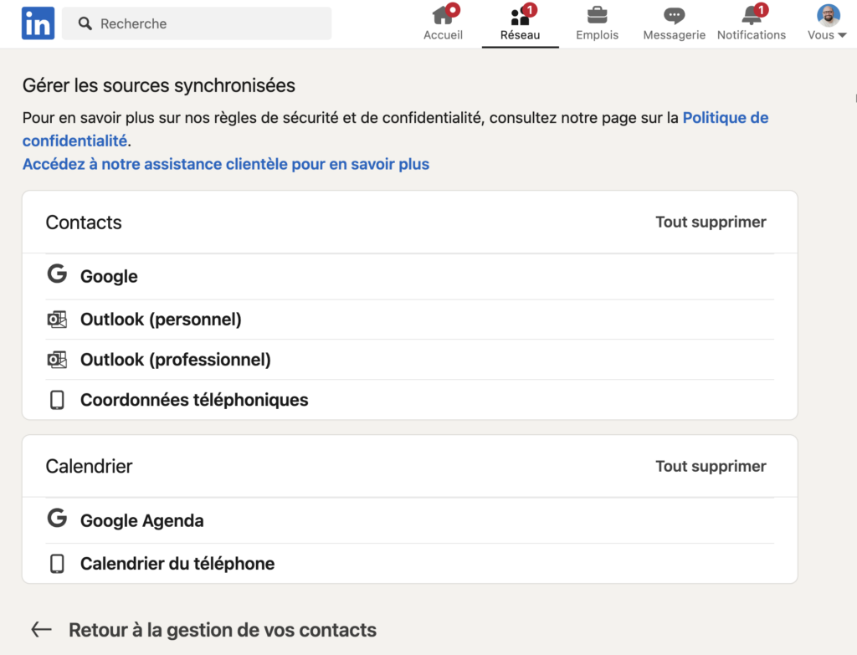The width and height of the screenshot is (857, 655).
Task: Open the assistance clientèle link
Action: click(x=226, y=164)
